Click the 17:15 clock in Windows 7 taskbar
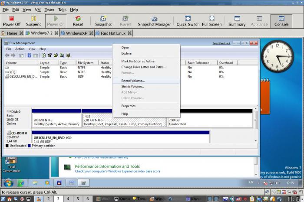This screenshot has height=202, width=304. click(x=290, y=183)
